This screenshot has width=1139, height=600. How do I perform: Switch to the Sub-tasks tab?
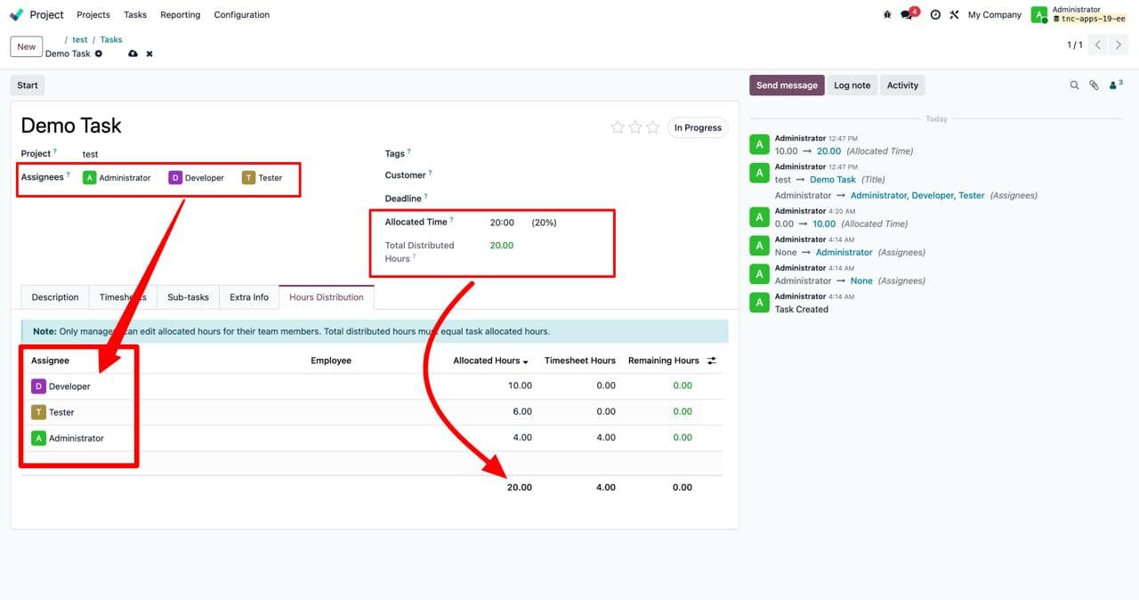[x=187, y=296]
